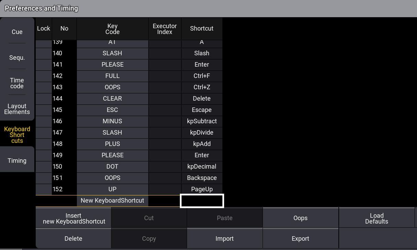
Task: Open the Time code tab
Action: point(17,83)
